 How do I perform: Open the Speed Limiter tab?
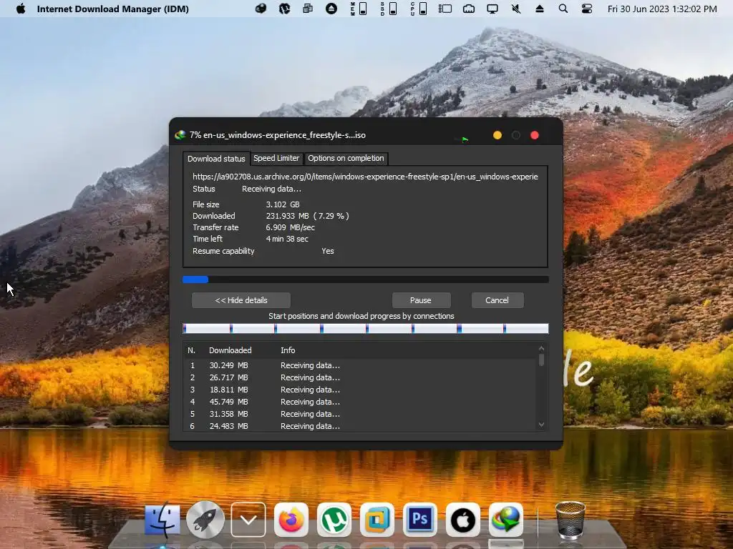pyautogui.click(x=276, y=158)
